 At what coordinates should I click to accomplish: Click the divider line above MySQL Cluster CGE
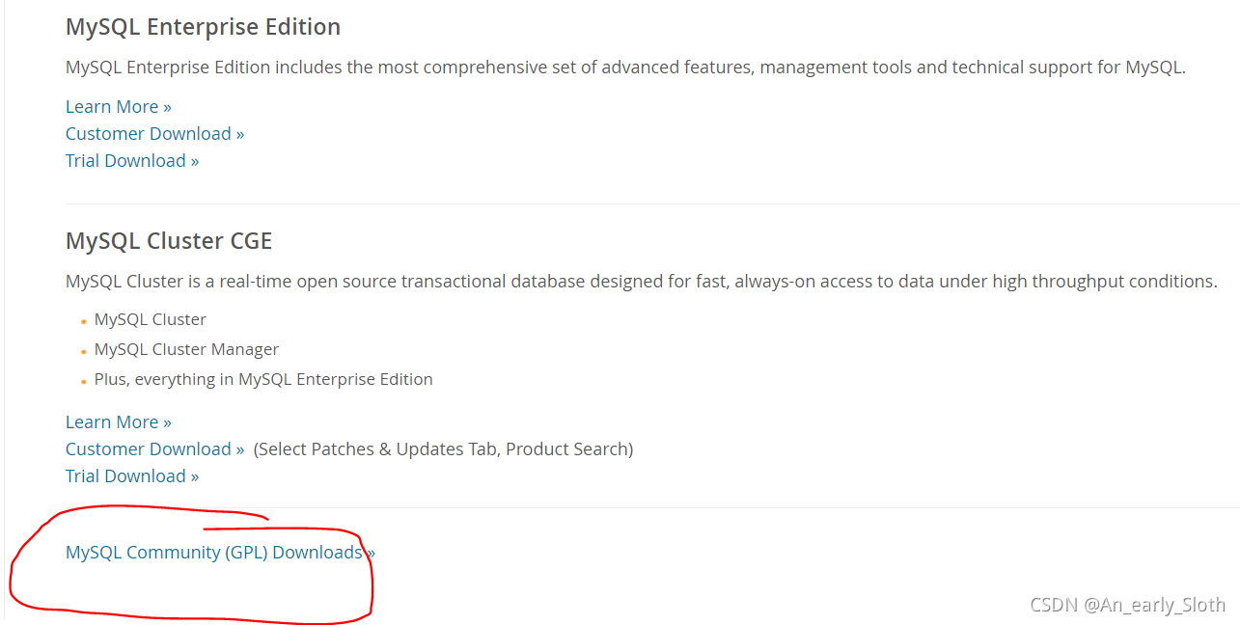pyautogui.click(x=652, y=204)
